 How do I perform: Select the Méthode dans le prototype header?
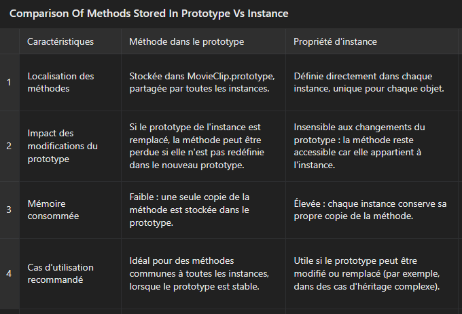click(203, 41)
